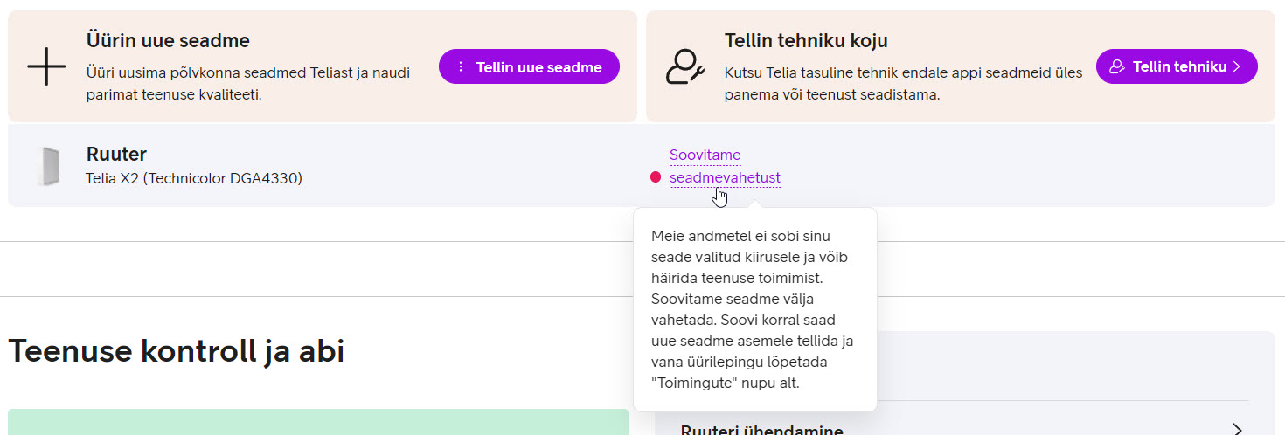
Task: Click the person icon inside Tellin tehniku button
Action: 1116,67
